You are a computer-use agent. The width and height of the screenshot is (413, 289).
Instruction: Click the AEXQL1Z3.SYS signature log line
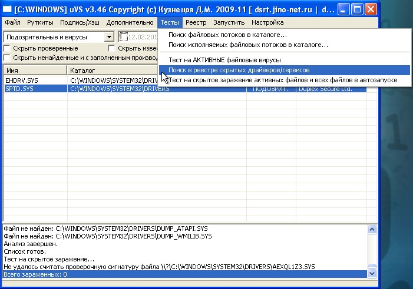[185, 267]
